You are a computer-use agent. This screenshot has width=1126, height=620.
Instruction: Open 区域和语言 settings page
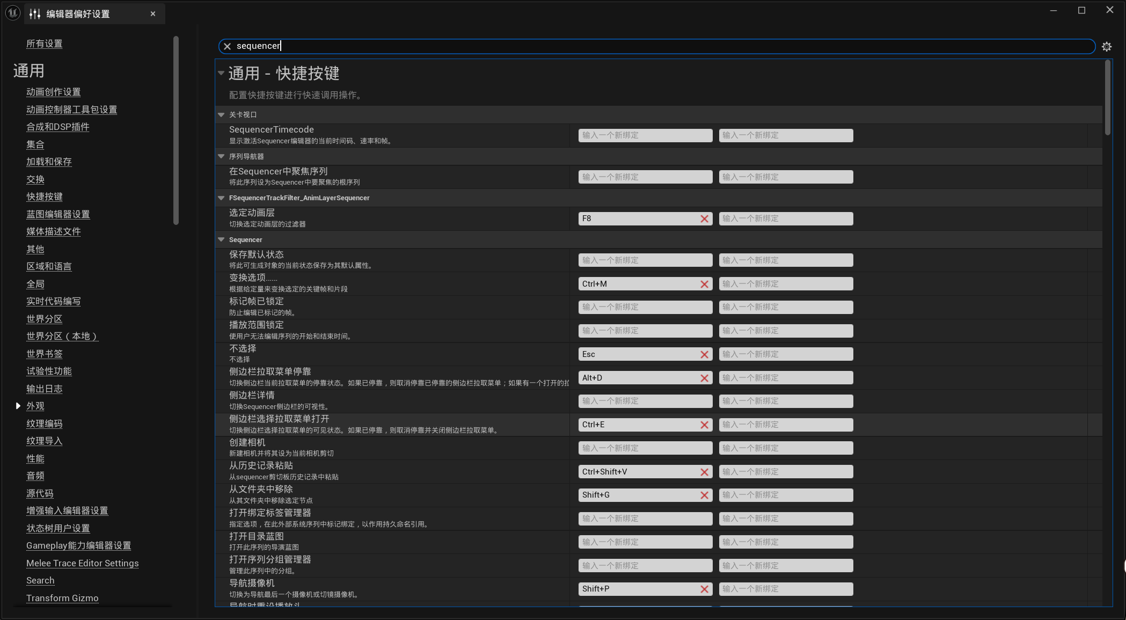pos(49,266)
